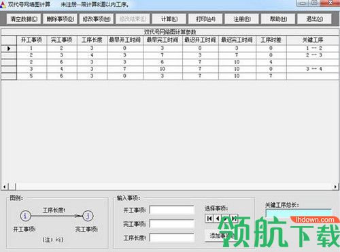Click the 工序长度 column header
The height and width of the screenshot is (252, 340).
coord(92,40)
